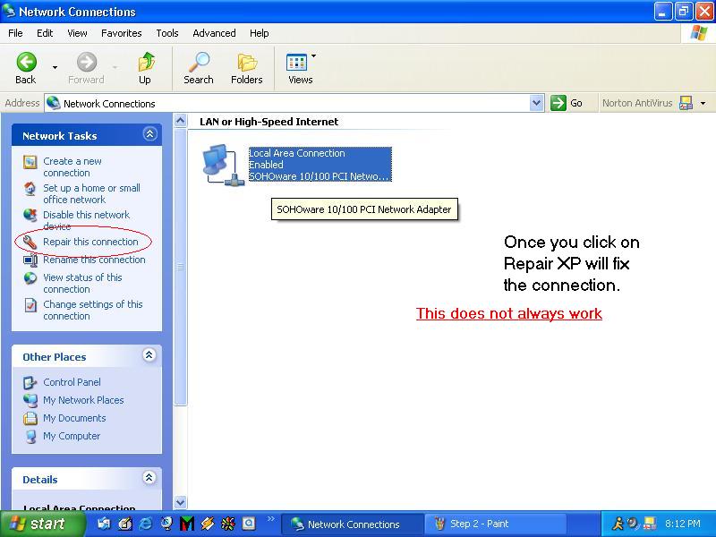Click Create a new connection link
The width and height of the screenshot is (716, 537).
[x=72, y=167]
